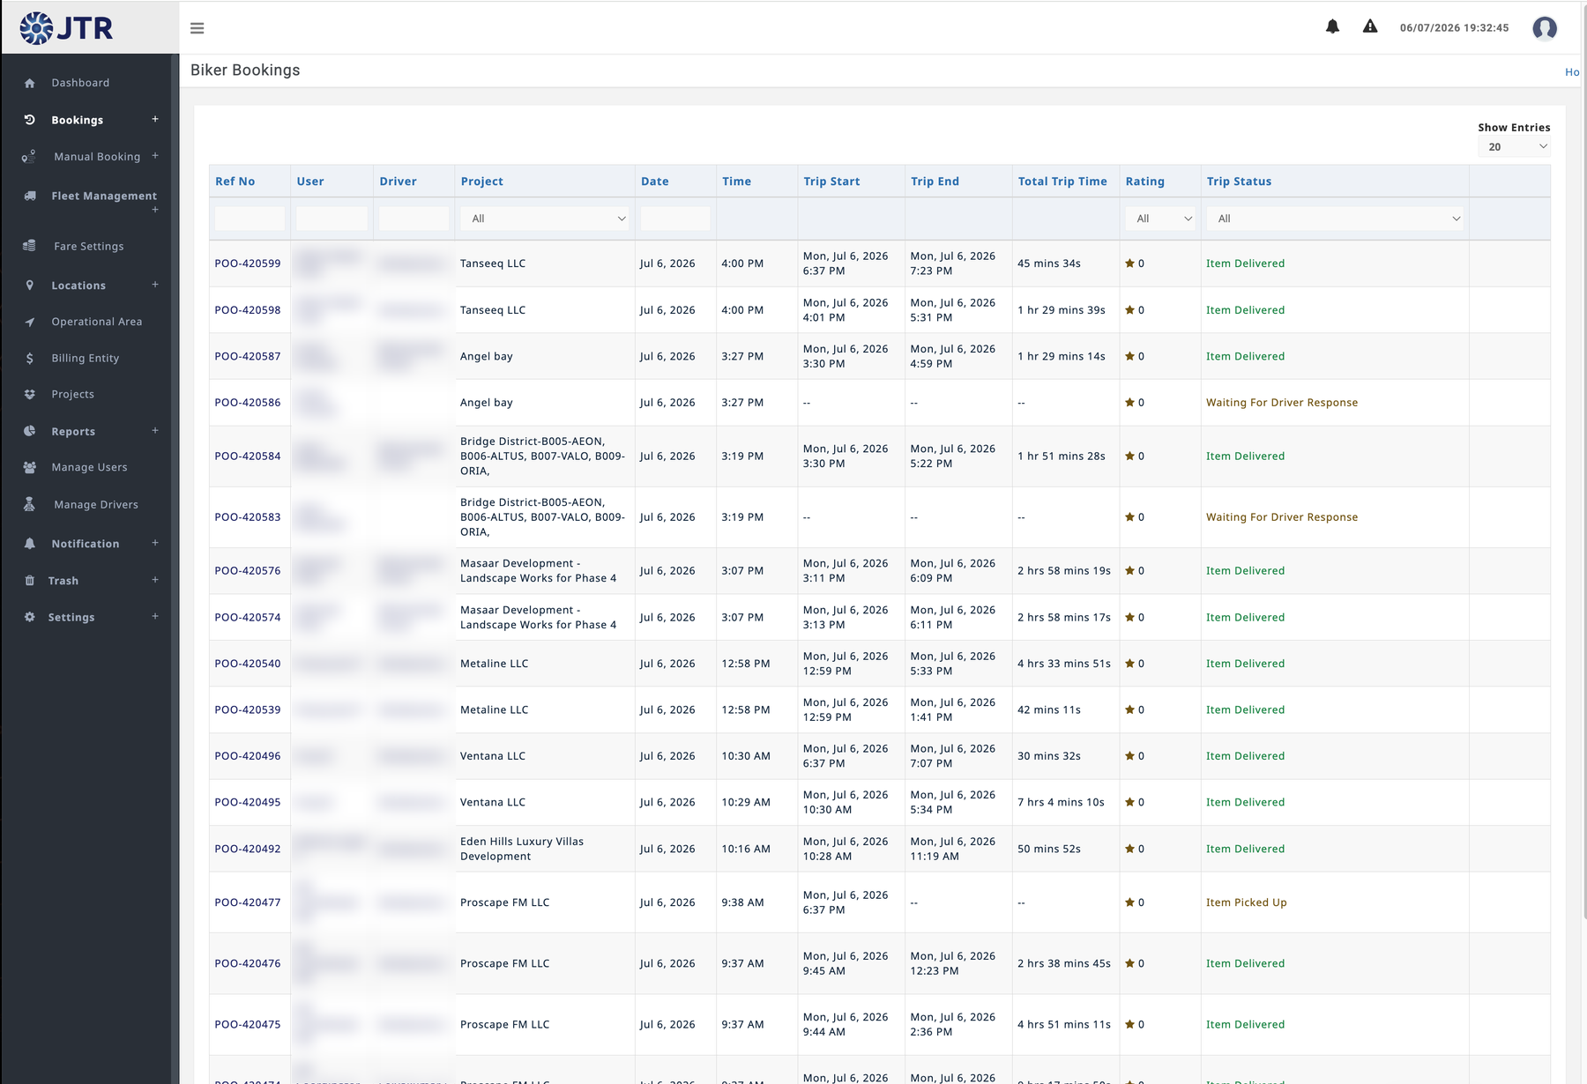Click the Manage Users group icon
The image size is (1587, 1084).
point(30,468)
